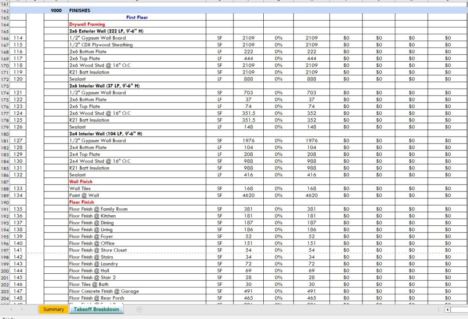Click the sheet tab scroll-right arrow
Viewport: 468px width, 319px height.
click(22, 309)
